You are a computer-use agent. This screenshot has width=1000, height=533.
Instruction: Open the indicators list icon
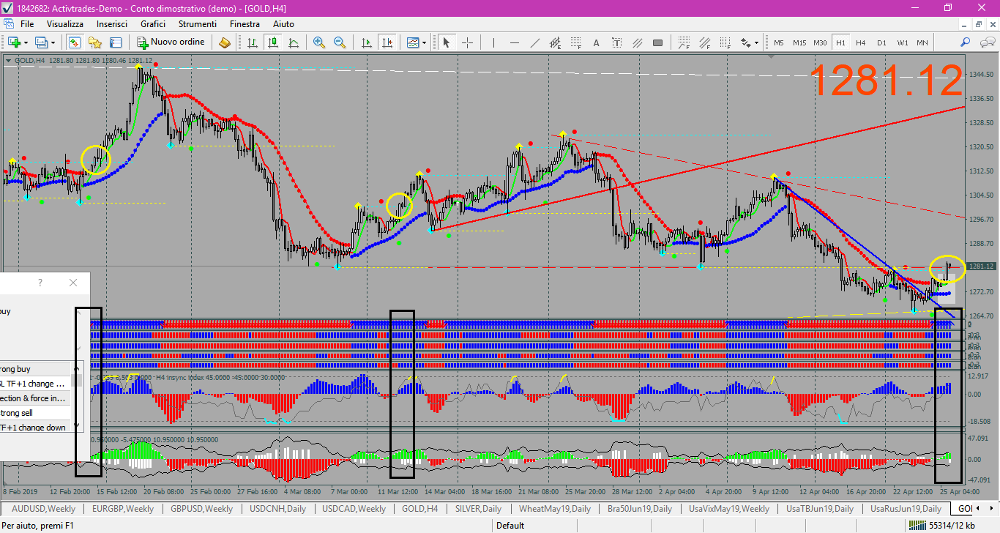click(x=413, y=42)
